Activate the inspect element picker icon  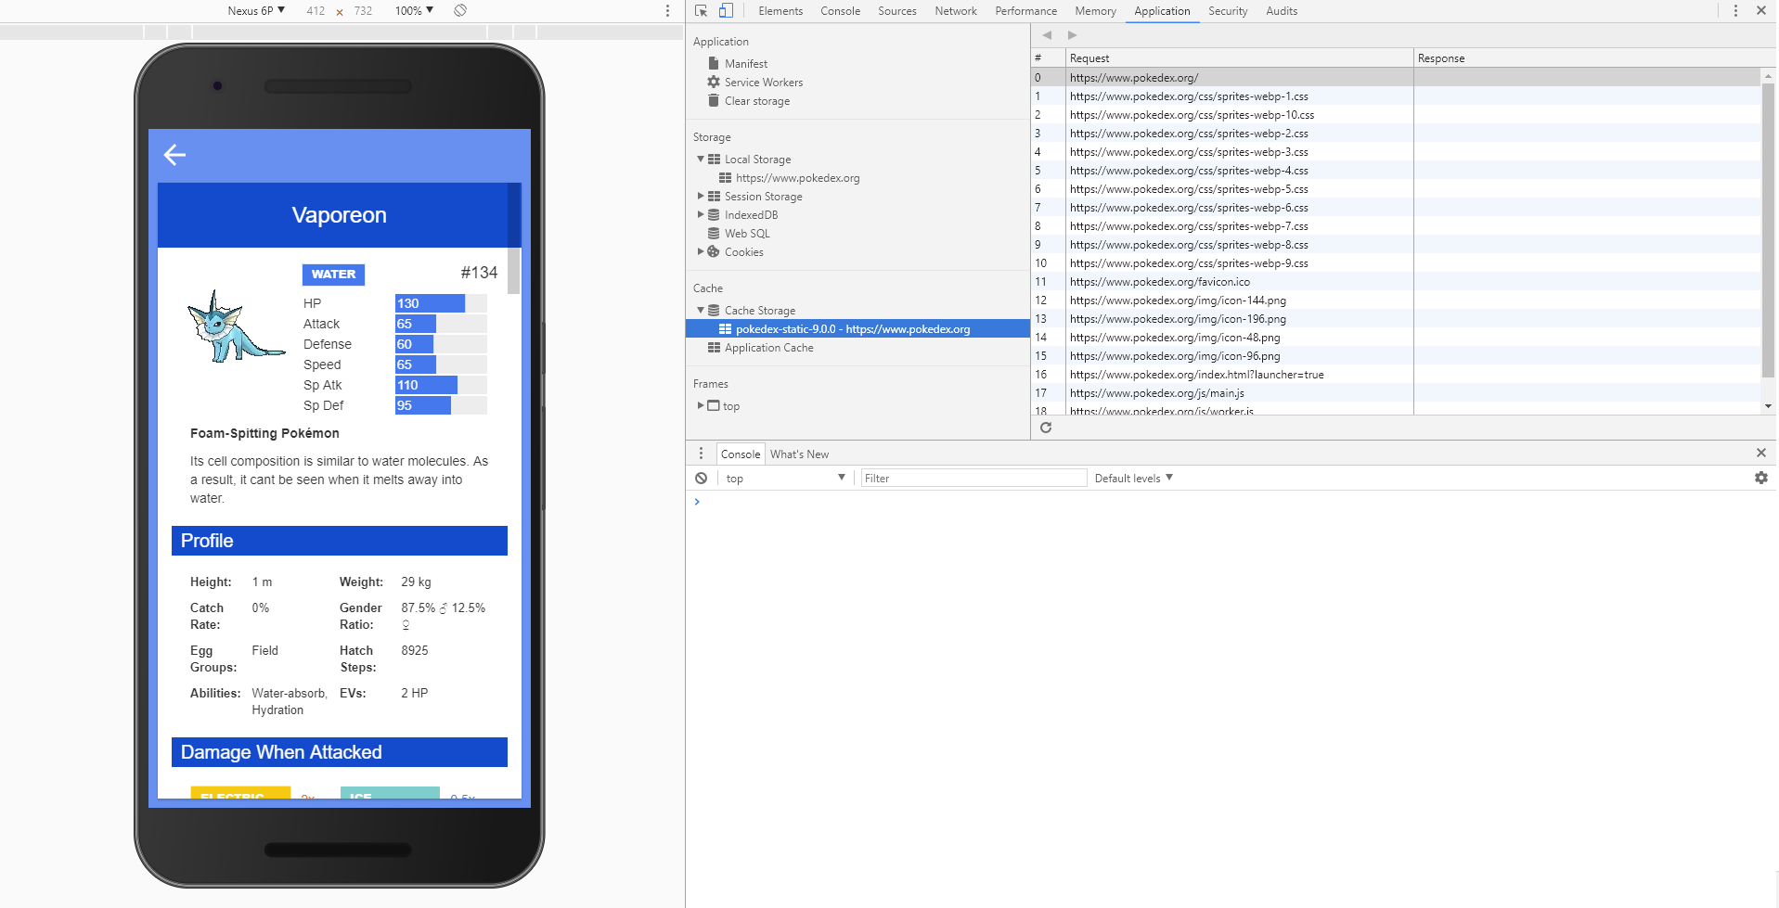(701, 10)
